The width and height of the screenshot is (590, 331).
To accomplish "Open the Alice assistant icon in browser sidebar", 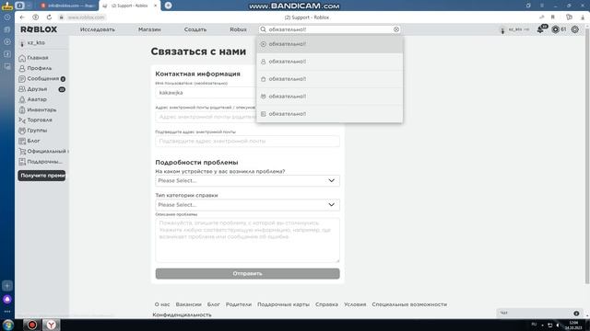I will click(7, 300).
